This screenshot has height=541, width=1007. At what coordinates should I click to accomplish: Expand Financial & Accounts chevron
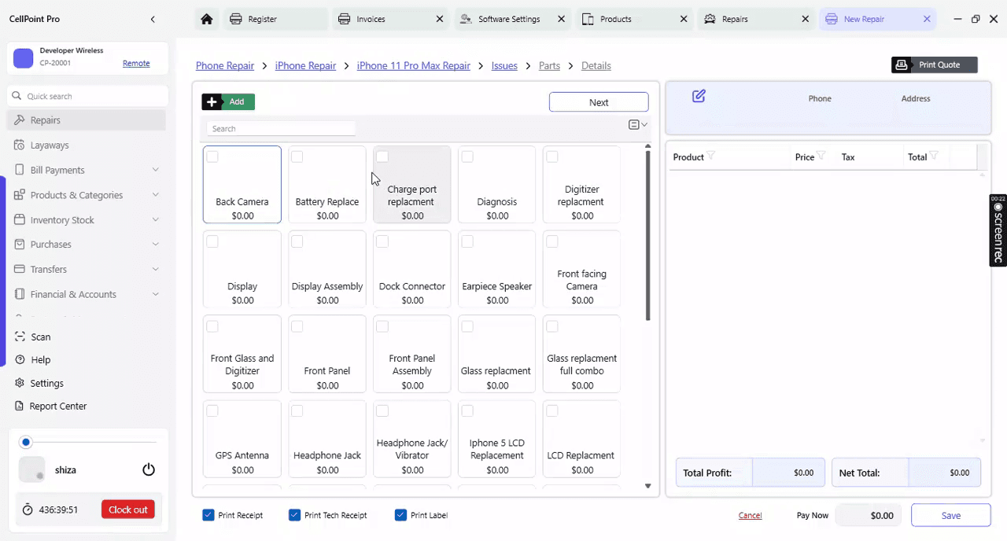click(155, 294)
